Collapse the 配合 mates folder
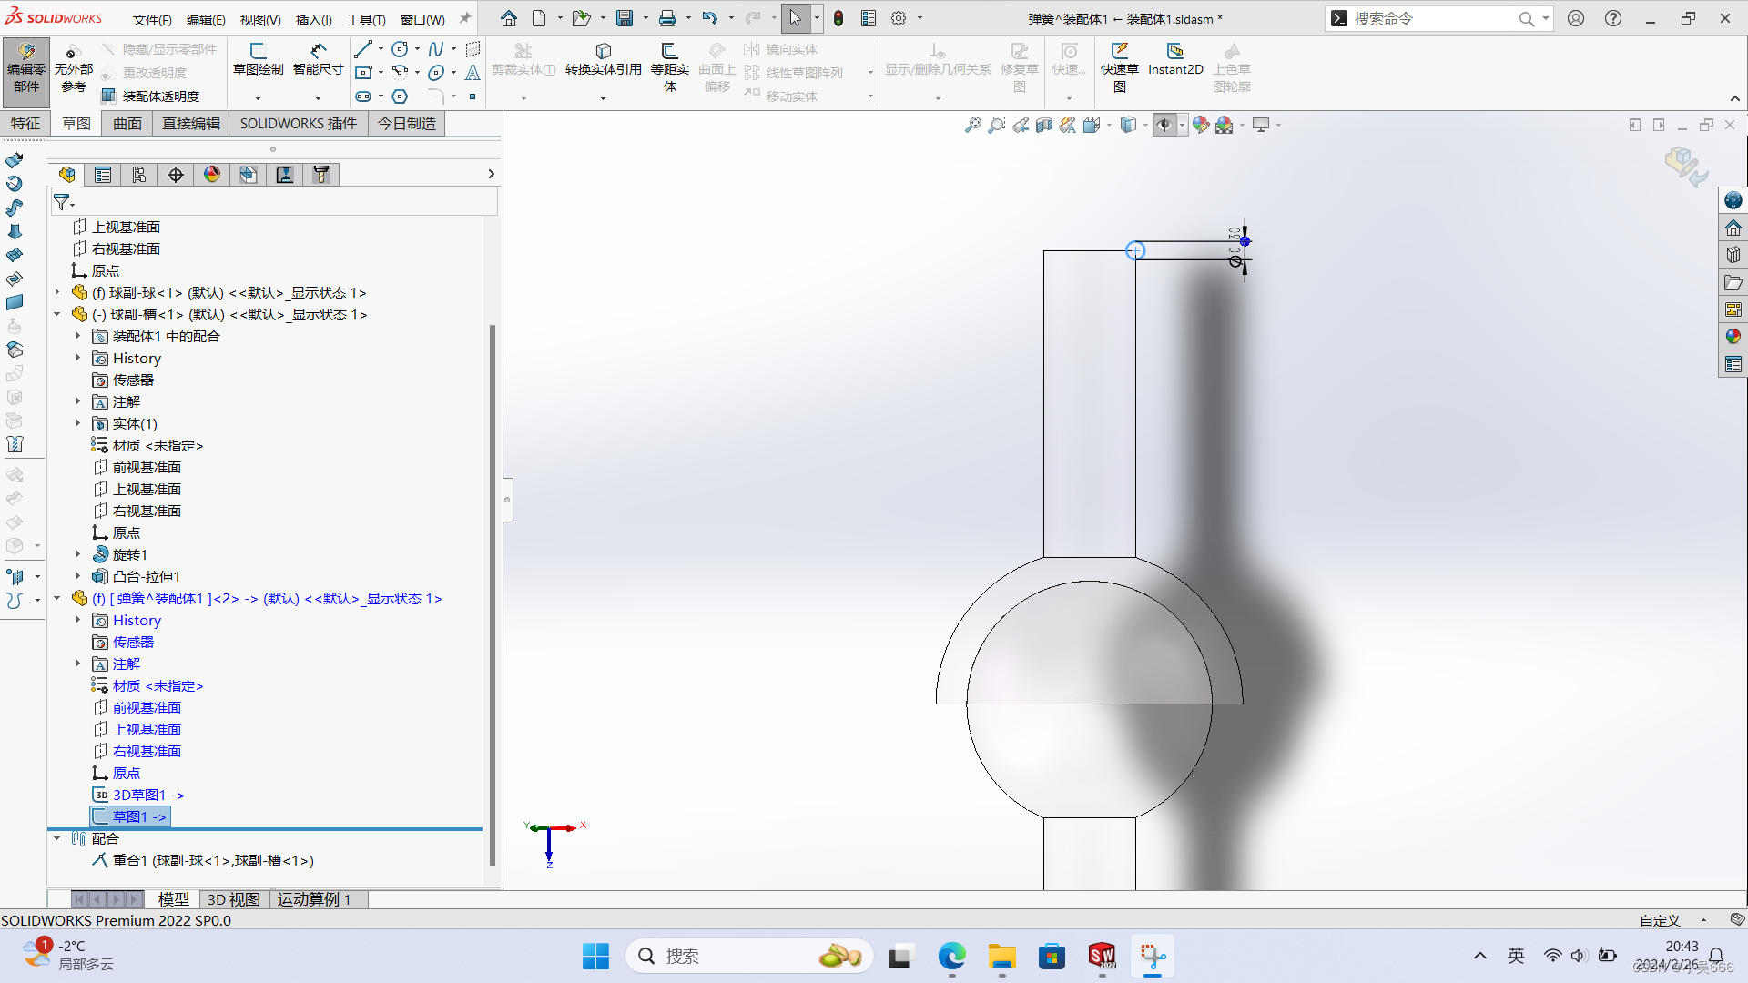This screenshot has height=983, width=1748. click(57, 838)
